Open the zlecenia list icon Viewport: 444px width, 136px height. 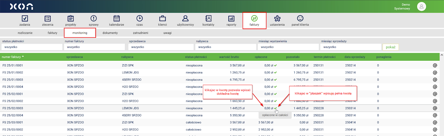48,19
